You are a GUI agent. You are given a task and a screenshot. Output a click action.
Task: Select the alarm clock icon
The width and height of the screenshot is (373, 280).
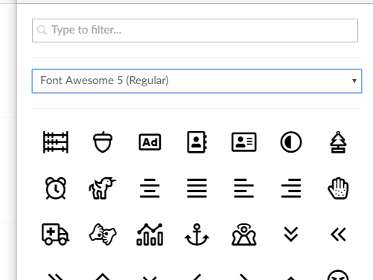pos(56,188)
